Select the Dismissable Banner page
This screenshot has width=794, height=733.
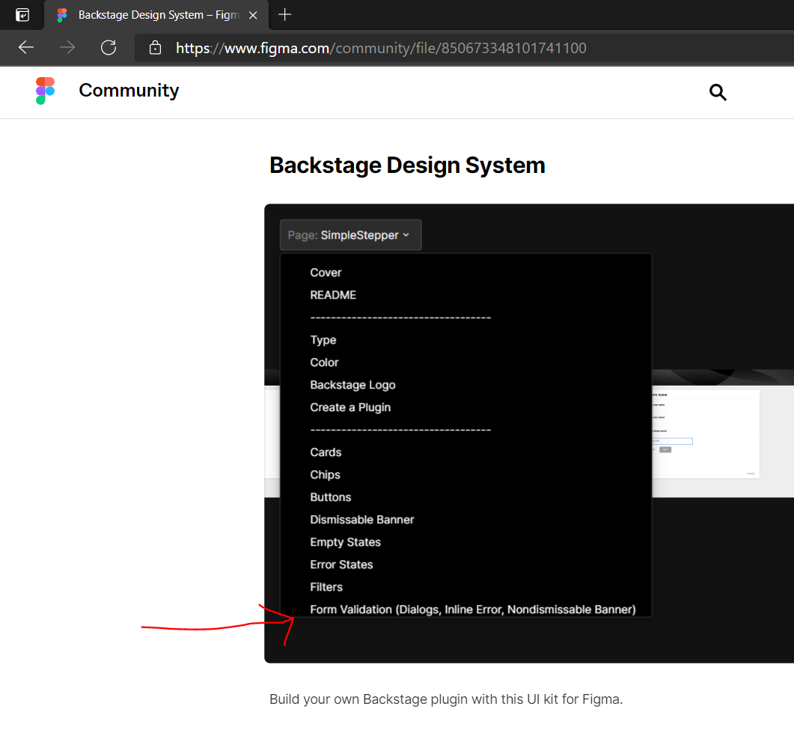click(x=361, y=519)
